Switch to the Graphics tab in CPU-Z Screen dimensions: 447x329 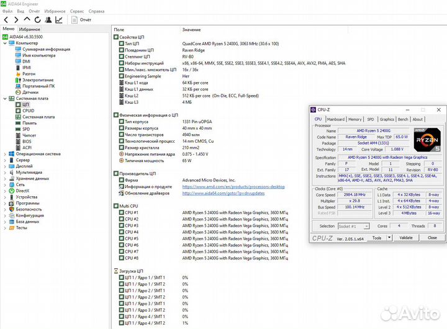coord(387,119)
